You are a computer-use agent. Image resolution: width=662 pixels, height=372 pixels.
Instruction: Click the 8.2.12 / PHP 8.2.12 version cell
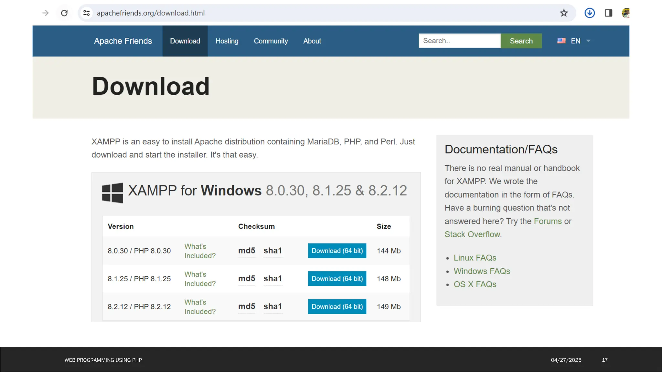139,307
